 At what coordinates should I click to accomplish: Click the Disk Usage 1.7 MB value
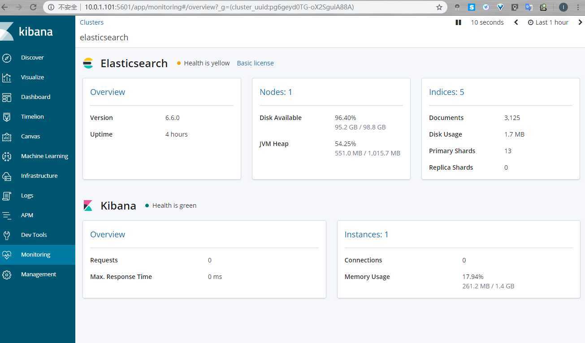(514, 134)
